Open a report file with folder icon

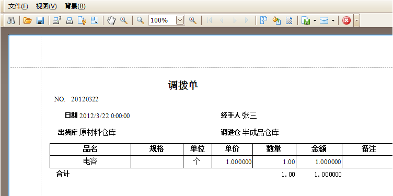click(x=28, y=20)
